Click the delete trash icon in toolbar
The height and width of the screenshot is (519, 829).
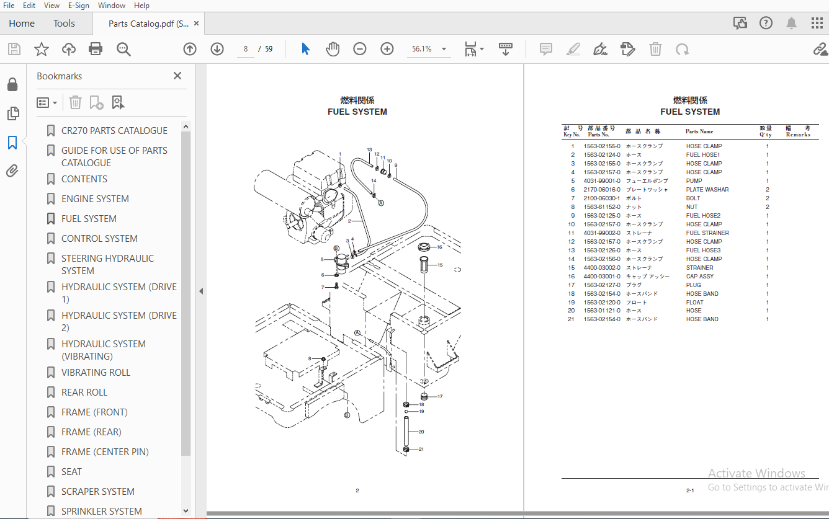point(655,49)
